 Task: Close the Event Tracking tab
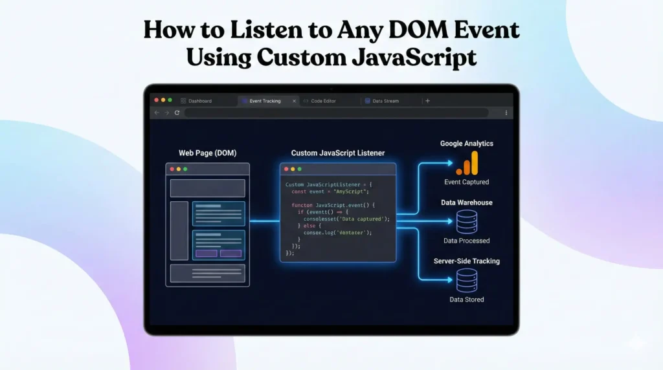tap(295, 101)
